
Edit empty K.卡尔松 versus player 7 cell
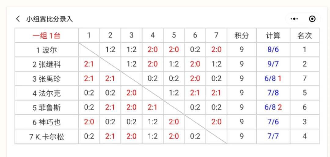pyautogui.click(x=216, y=137)
